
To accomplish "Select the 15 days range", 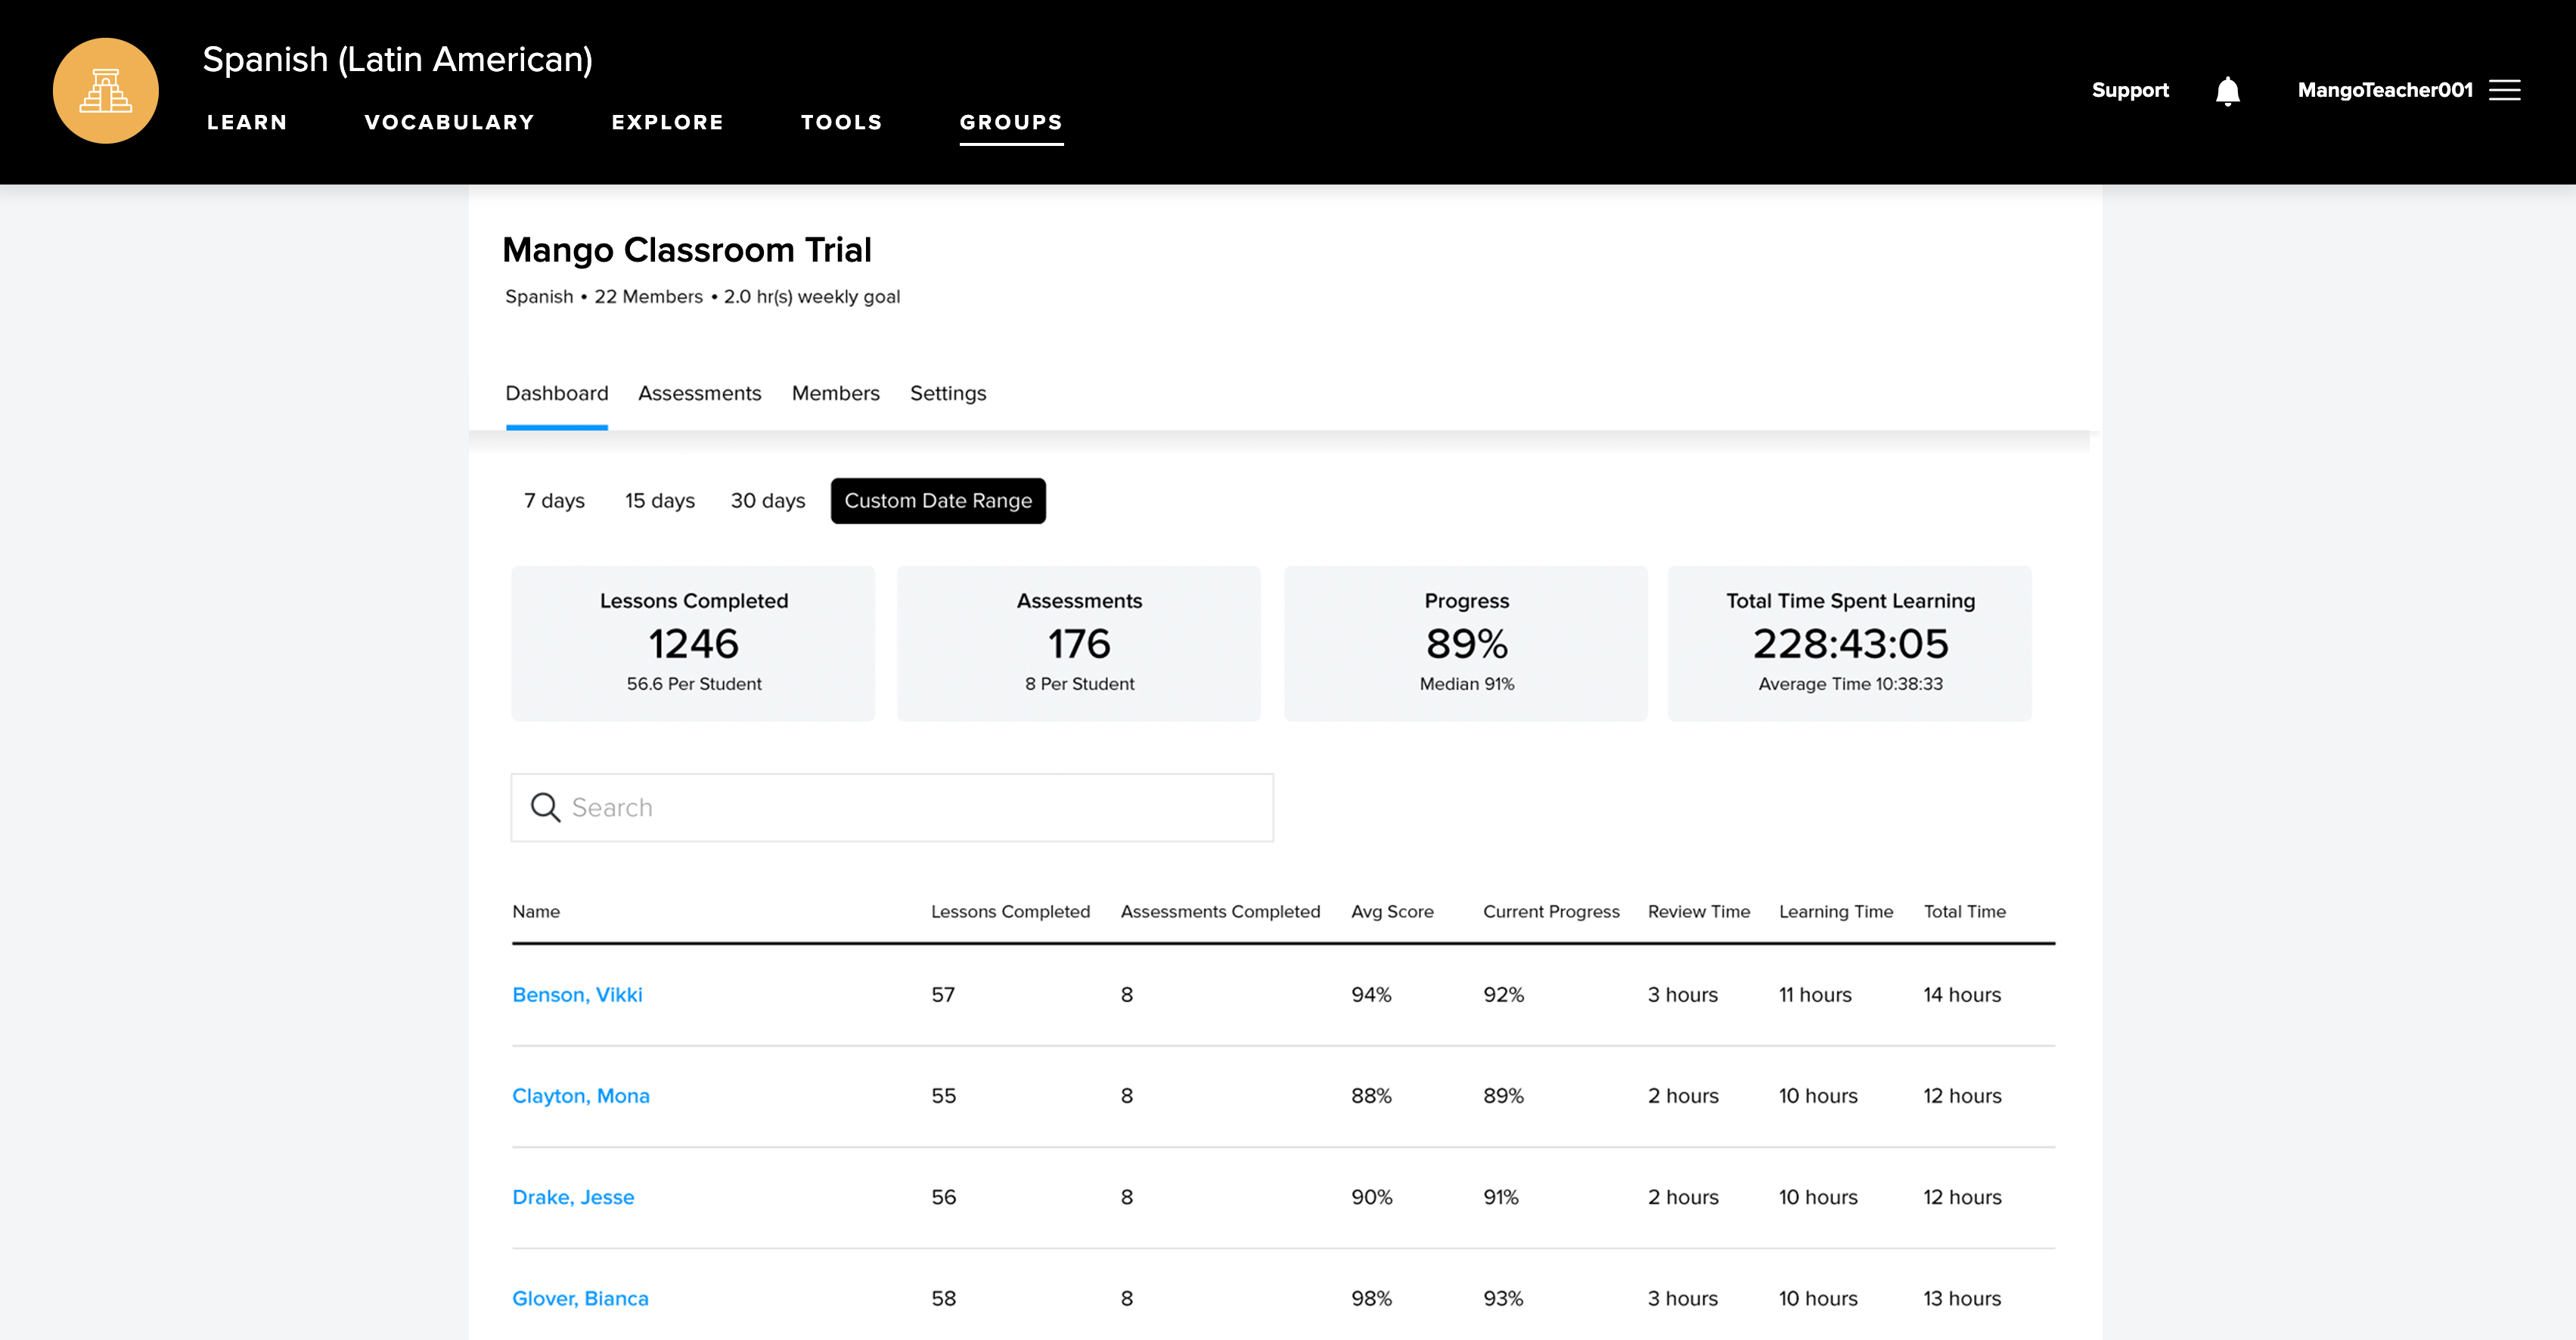I will click(x=659, y=500).
